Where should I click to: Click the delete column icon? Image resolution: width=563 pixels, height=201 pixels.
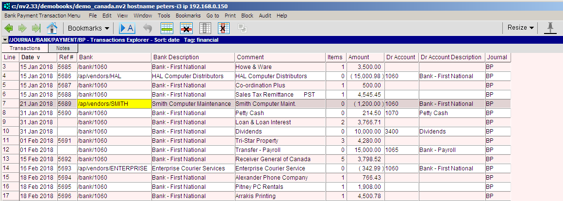pyautogui.click(x=224, y=28)
